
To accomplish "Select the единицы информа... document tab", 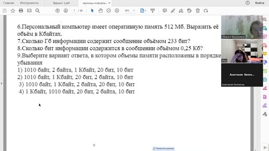I will point(95,3).
